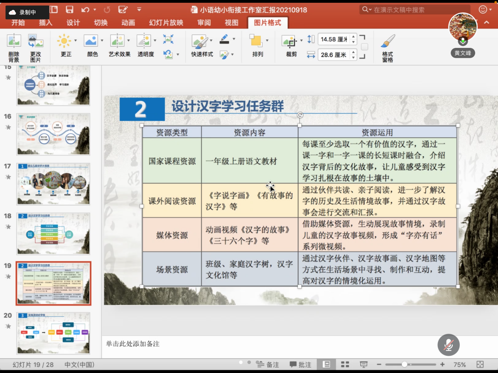Select slide 17 thumbnail
This screenshot has width=498, height=373.
pyautogui.click(x=53, y=184)
